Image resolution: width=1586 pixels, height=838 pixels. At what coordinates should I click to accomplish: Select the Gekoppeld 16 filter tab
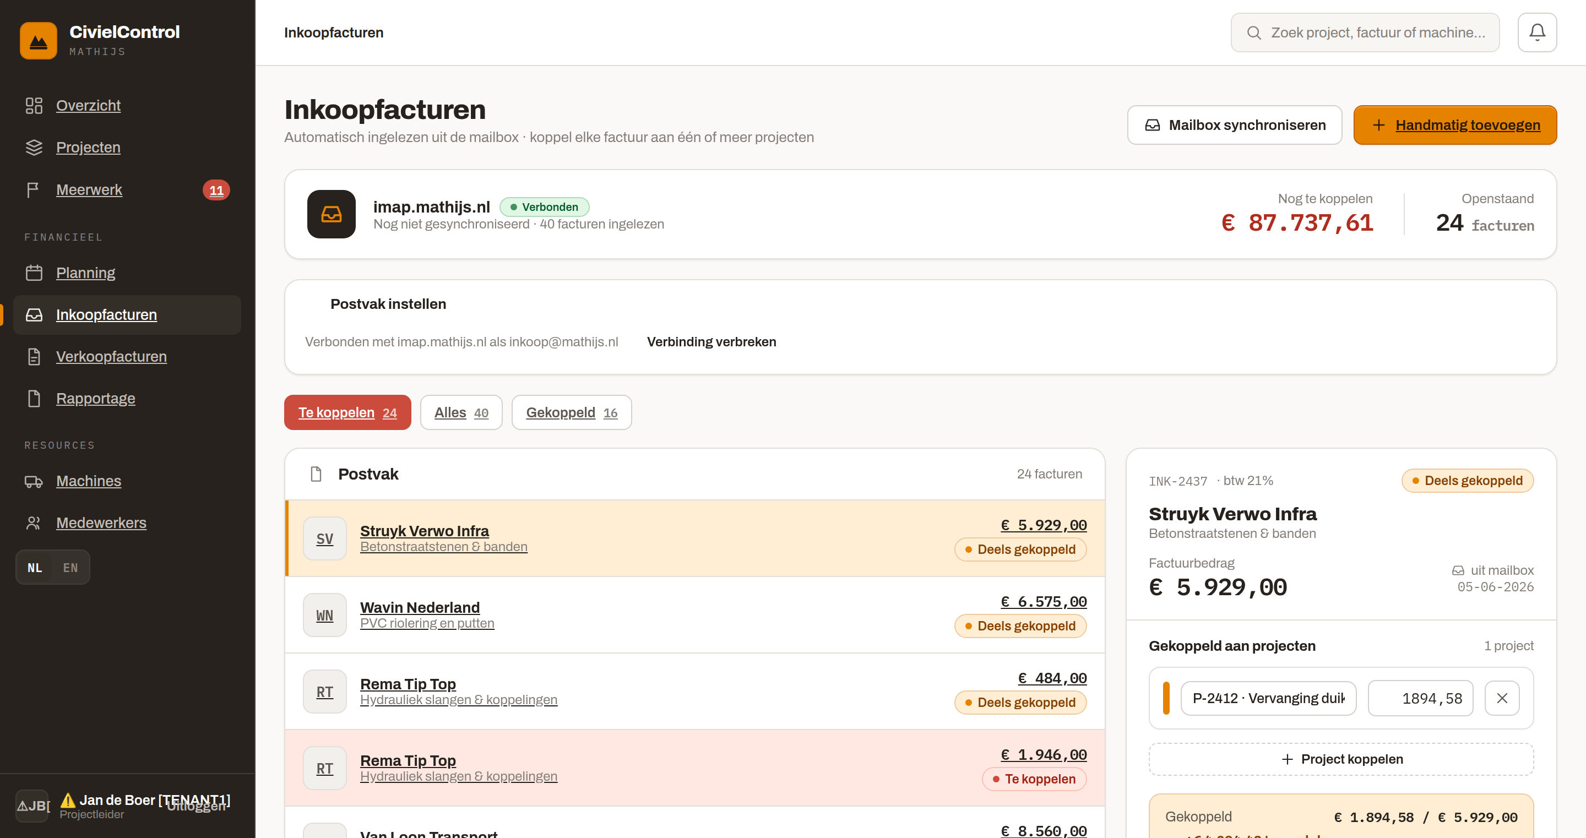tap(572, 412)
